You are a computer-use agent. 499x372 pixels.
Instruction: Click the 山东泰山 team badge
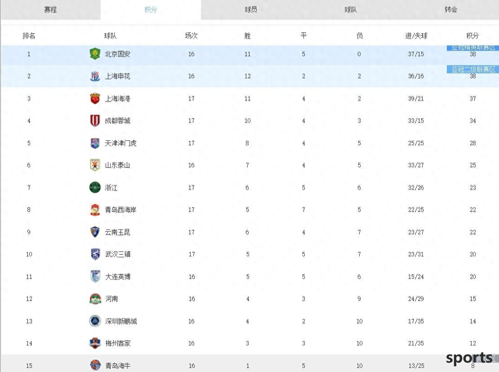click(95, 165)
